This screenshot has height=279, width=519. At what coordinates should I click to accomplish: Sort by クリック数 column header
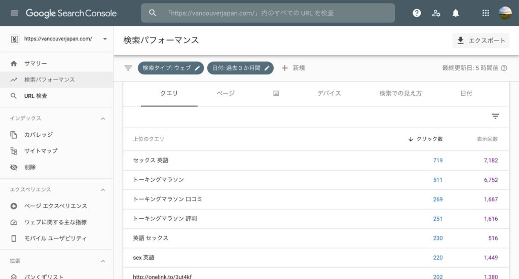pyautogui.click(x=426, y=139)
